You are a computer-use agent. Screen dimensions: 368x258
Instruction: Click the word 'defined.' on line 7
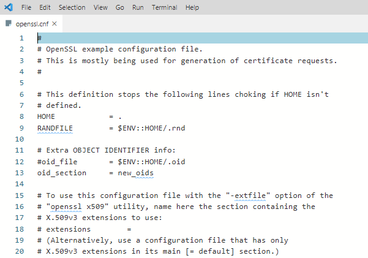tap(63, 105)
